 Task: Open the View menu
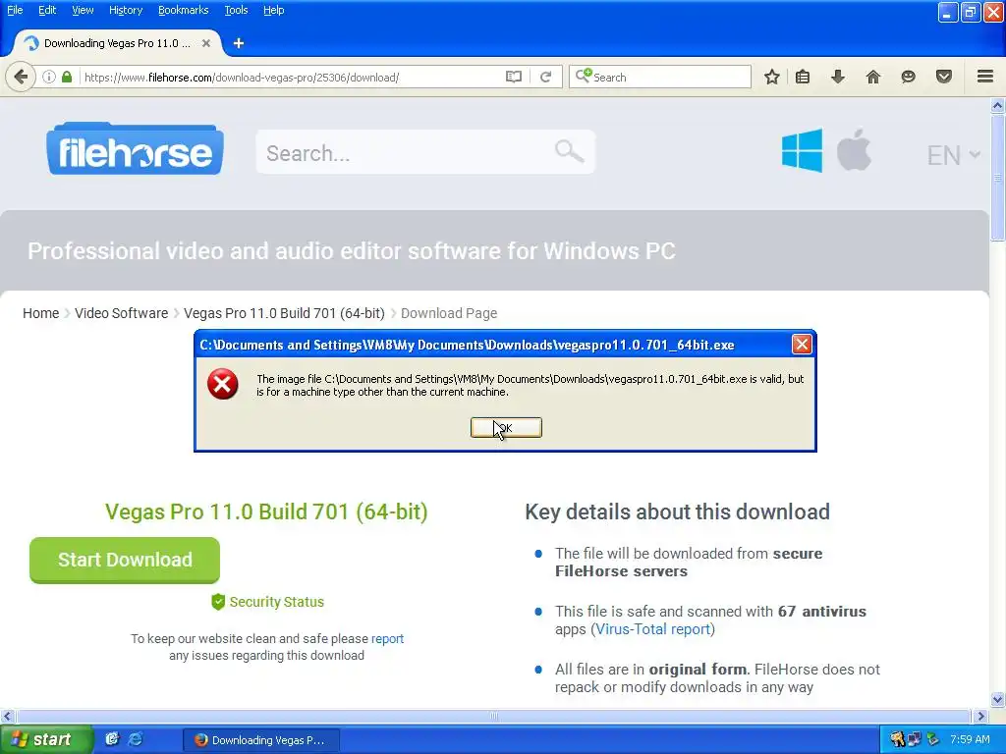[x=83, y=10]
